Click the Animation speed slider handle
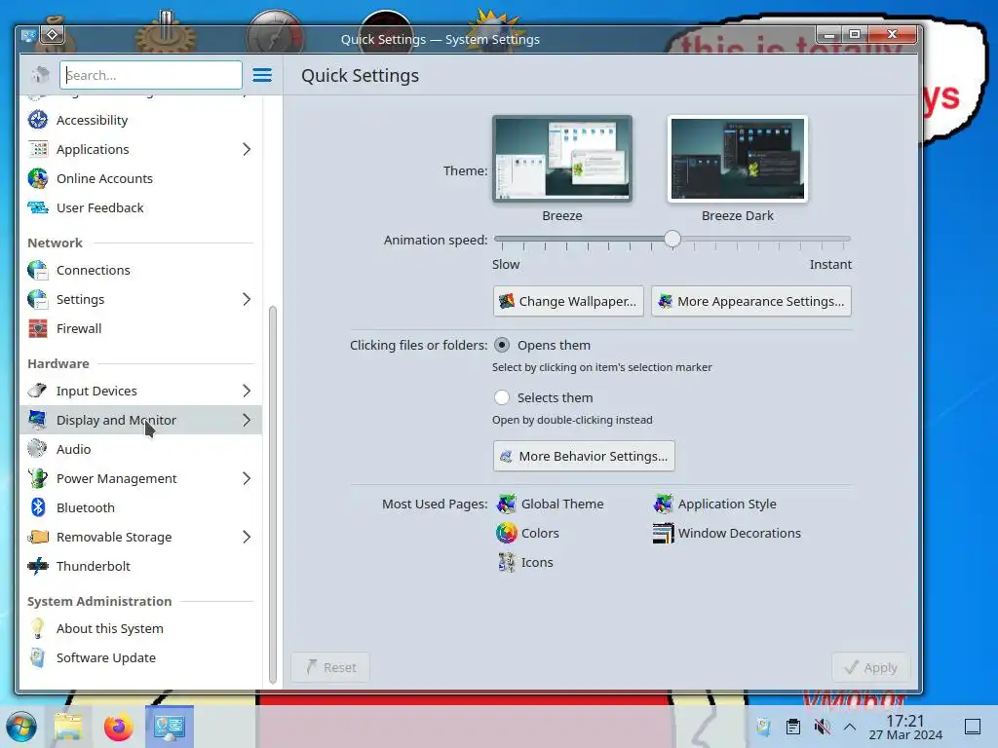Screen dimensions: 998x748 coord(672,240)
